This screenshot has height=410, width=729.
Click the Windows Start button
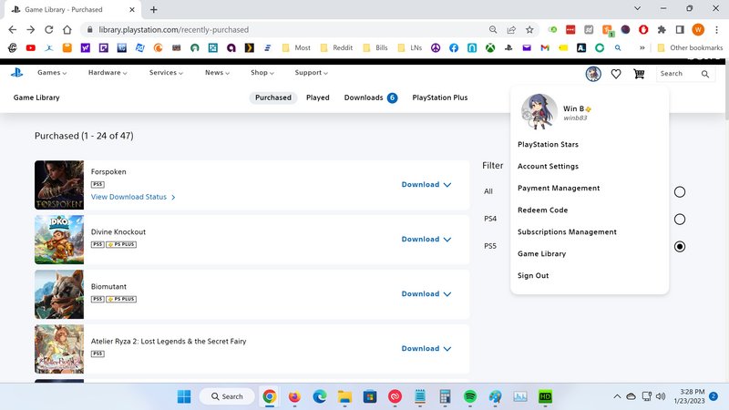tap(184, 396)
